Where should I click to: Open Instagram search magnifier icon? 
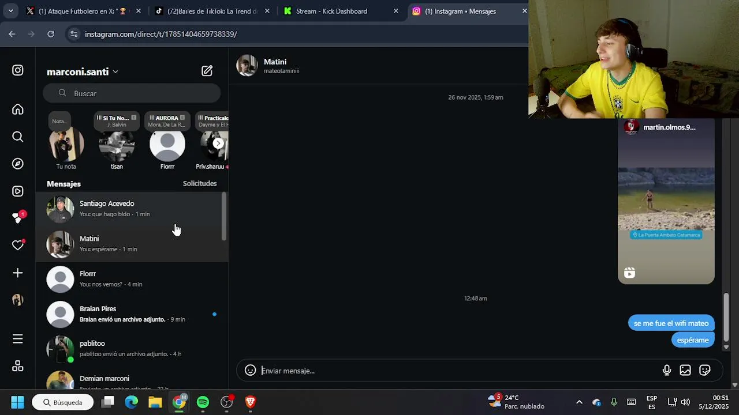tap(18, 137)
